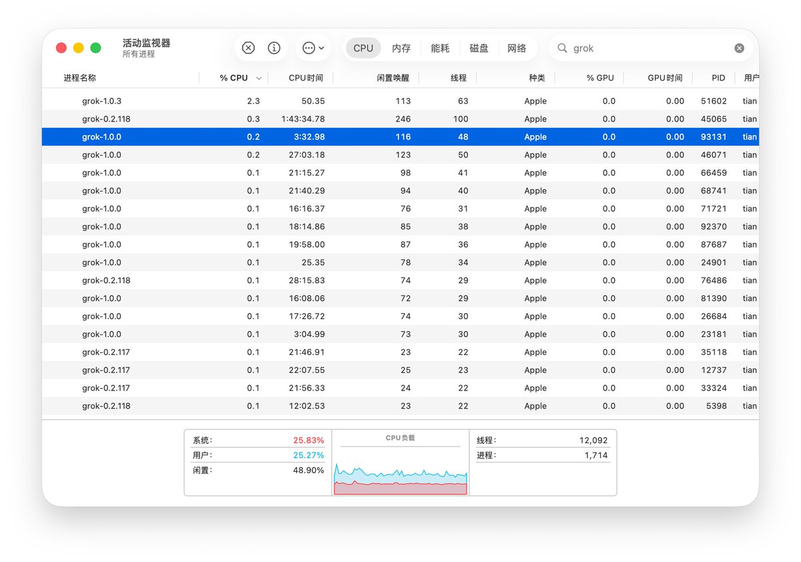This screenshot has width=801, height=562.
Task: Click the magnifying glass search icon
Action: tap(562, 48)
